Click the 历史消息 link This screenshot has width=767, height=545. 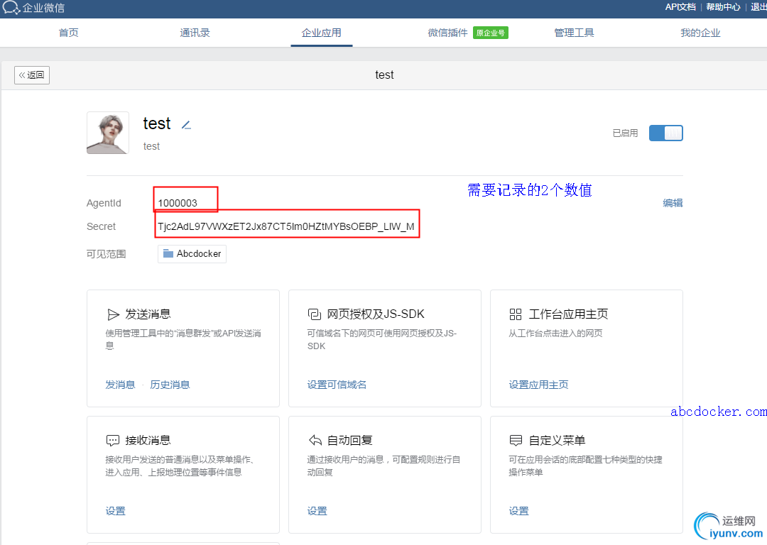tap(170, 385)
